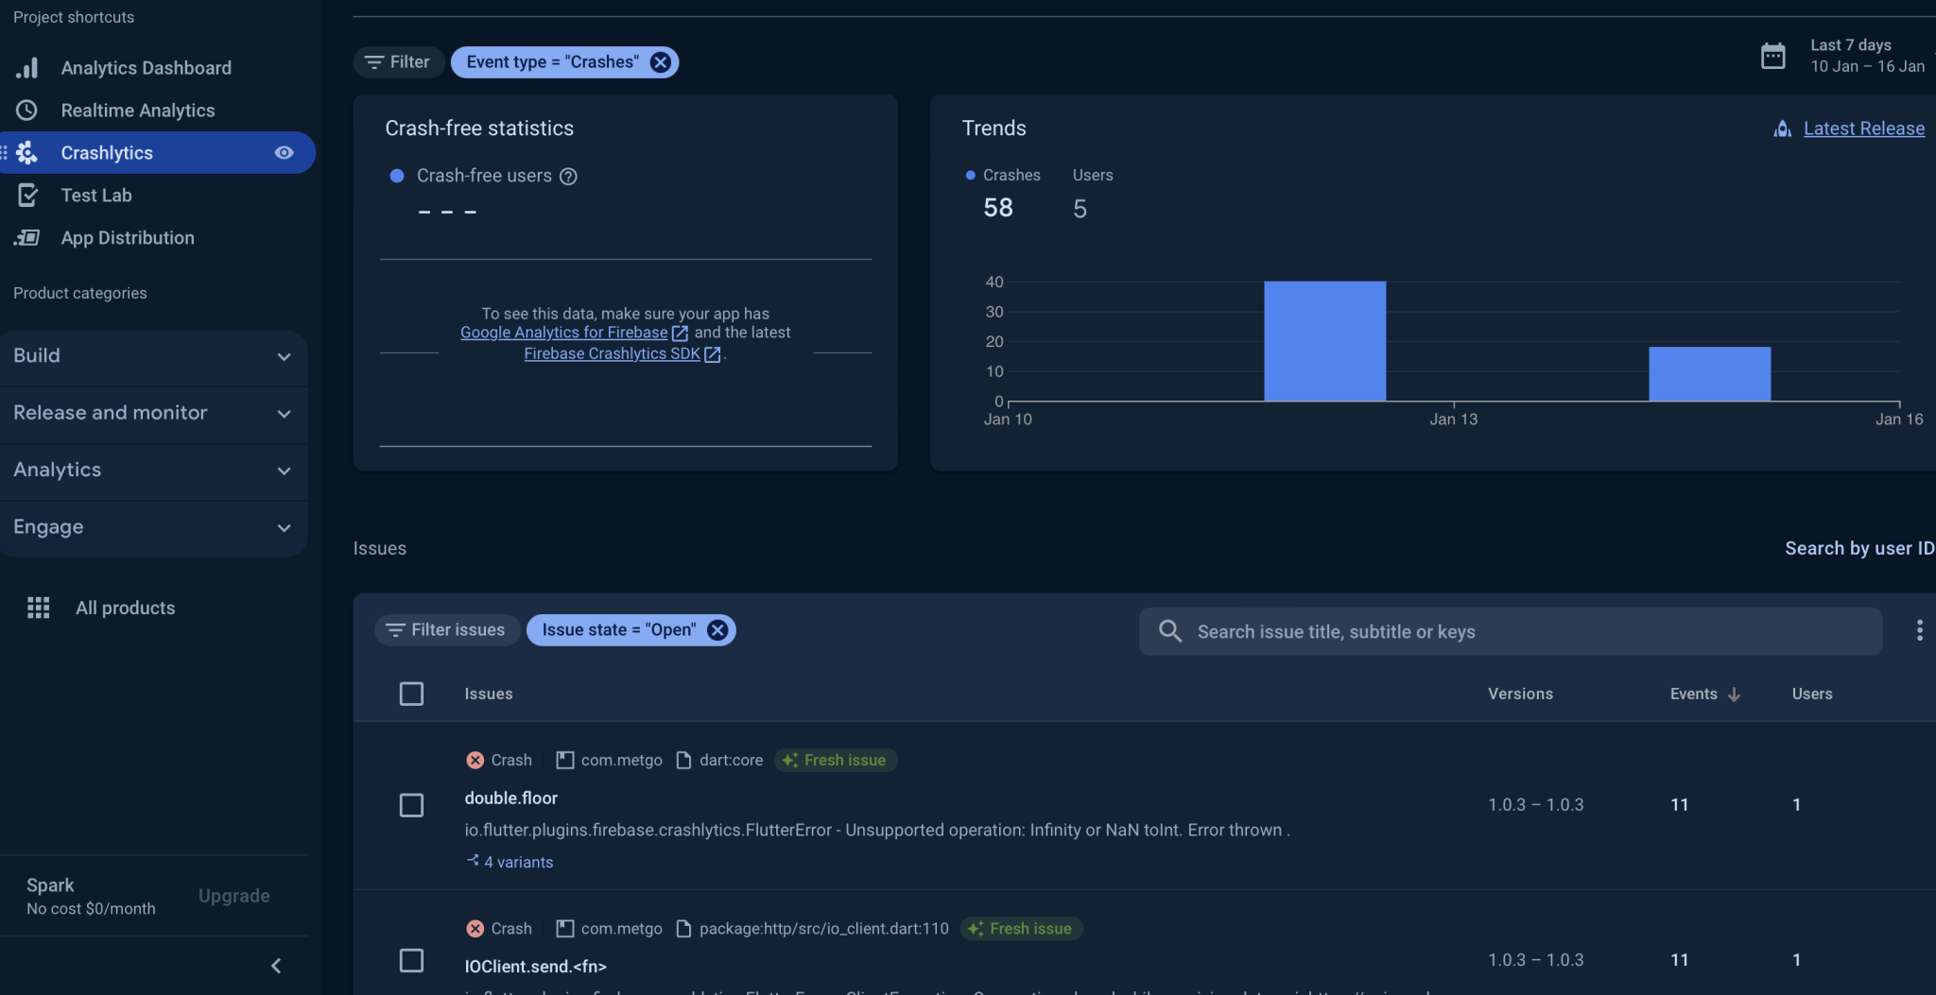Click the Jan 12 crashes bar in Trends
The height and width of the screenshot is (995, 1936).
coord(1324,341)
